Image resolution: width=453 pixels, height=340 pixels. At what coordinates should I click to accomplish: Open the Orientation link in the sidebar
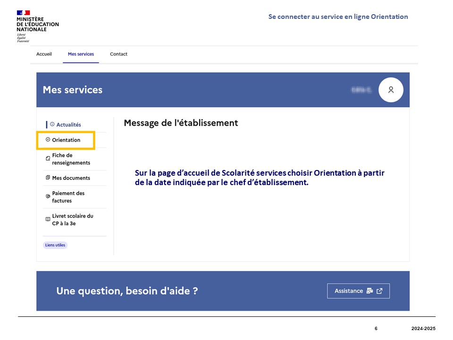tap(66, 140)
